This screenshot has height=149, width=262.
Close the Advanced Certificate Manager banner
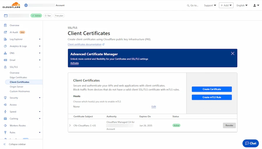[x=233, y=54]
